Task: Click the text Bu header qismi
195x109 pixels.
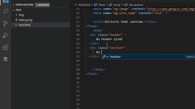Action: point(109,39)
